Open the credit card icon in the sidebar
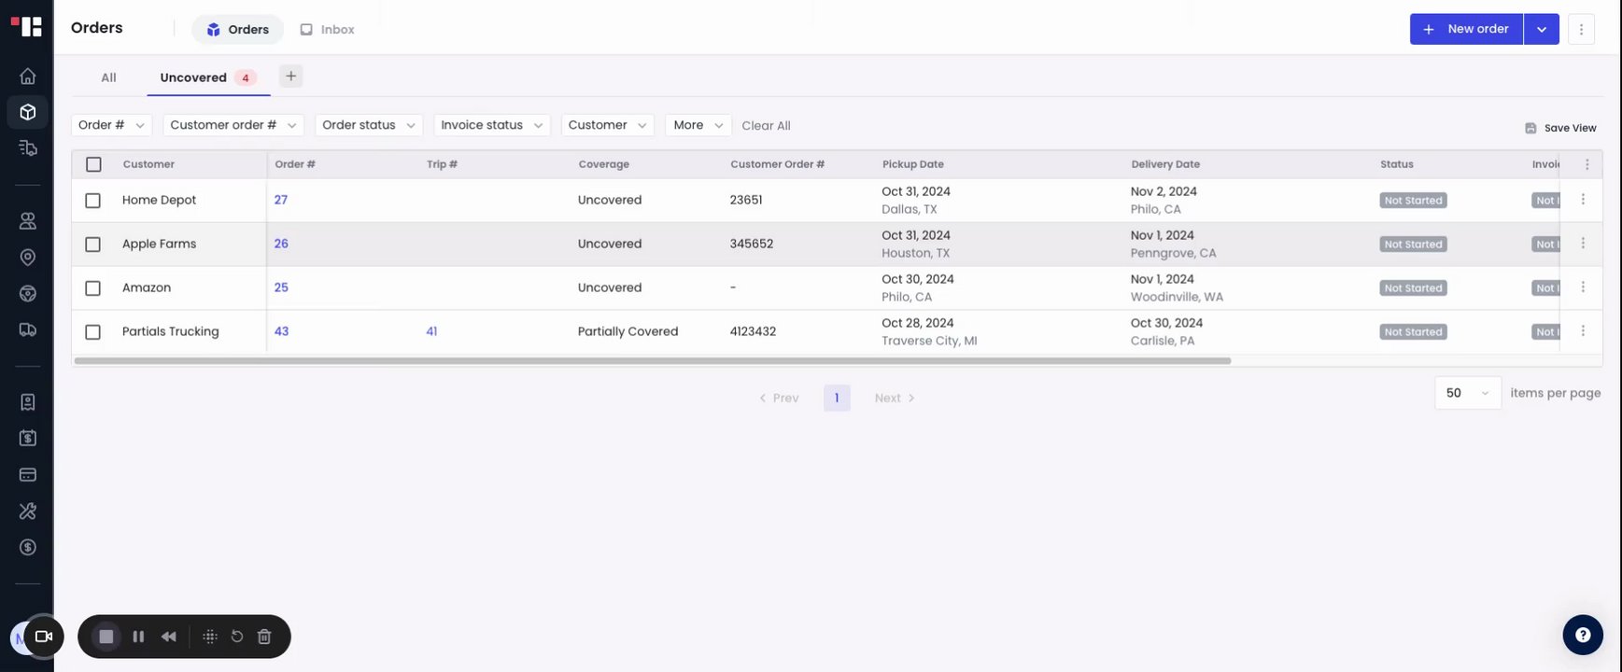This screenshot has width=1622, height=672. click(28, 474)
